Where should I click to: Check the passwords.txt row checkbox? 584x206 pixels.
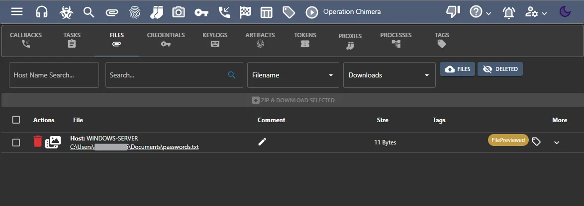point(16,142)
